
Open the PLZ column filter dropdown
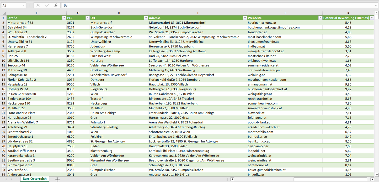tap(87, 18)
